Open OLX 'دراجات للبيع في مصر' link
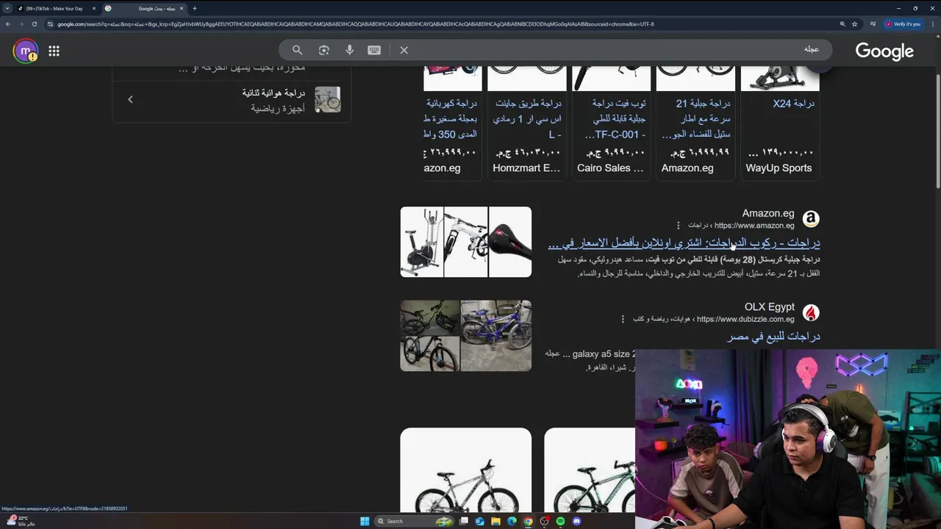 (x=773, y=337)
